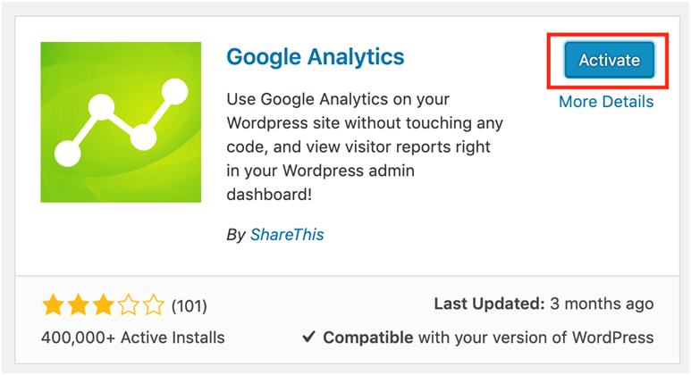The image size is (691, 375).
Task: Click the 'By' author label
Action: [236, 235]
